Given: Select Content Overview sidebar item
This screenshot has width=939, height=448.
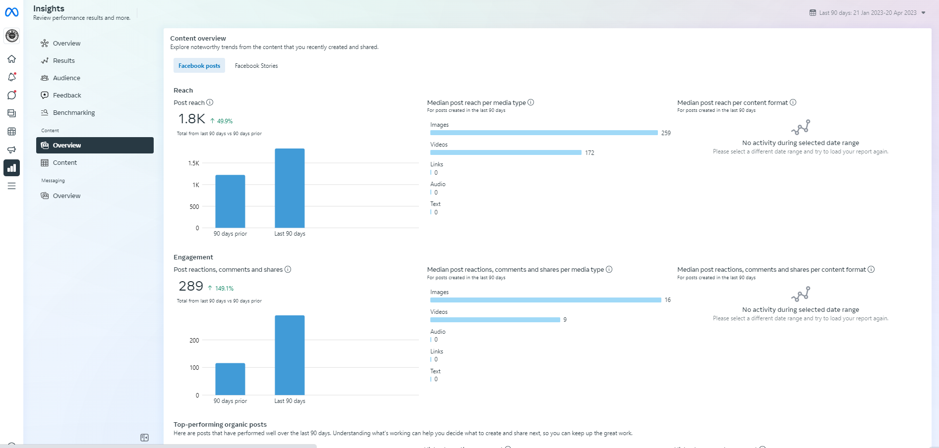Looking at the screenshot, I should (95, 146).
